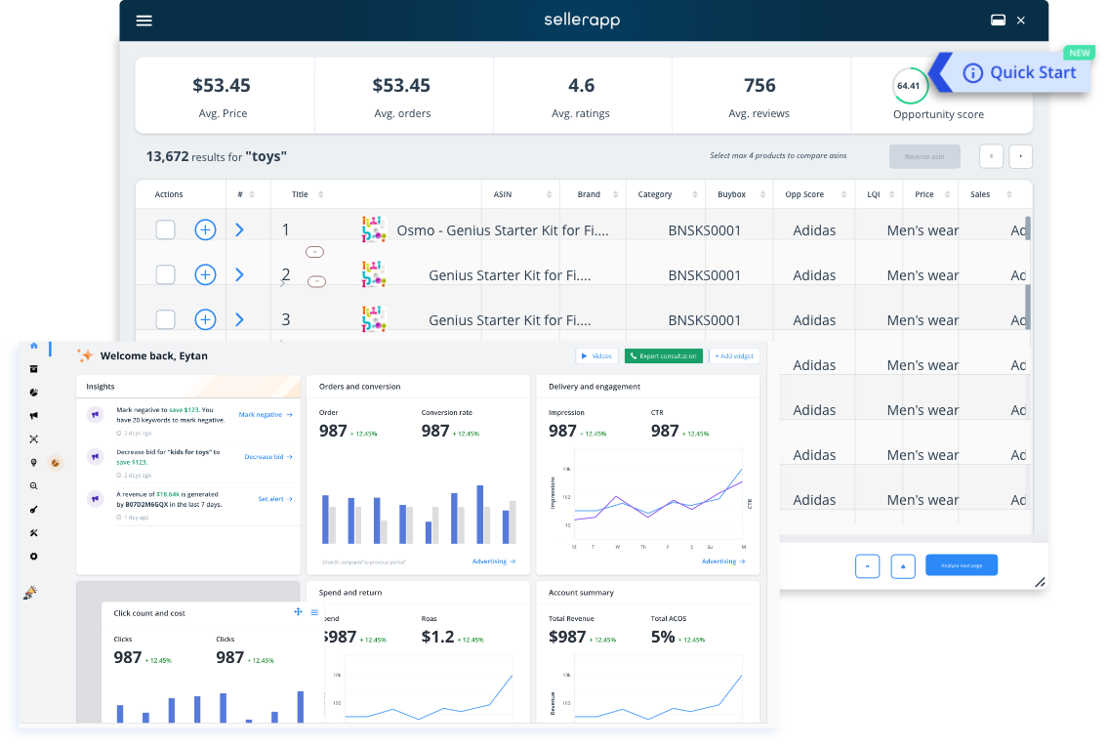Click the gear settings icon in the sidebar
The width and height of the screenshot is (1108, 748).
coord(34,557)
